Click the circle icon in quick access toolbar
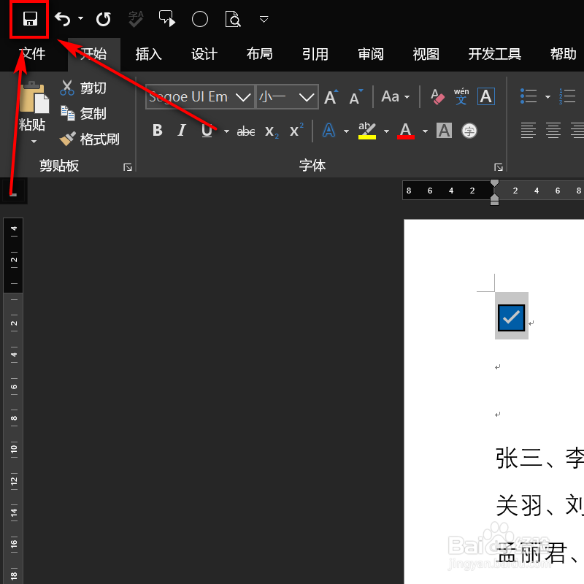 [200, 19]
